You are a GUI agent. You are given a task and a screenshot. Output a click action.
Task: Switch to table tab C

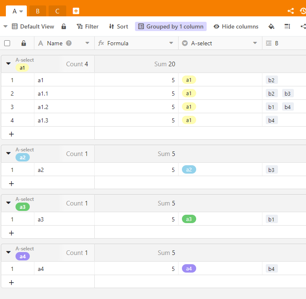[x=57, y=11]
